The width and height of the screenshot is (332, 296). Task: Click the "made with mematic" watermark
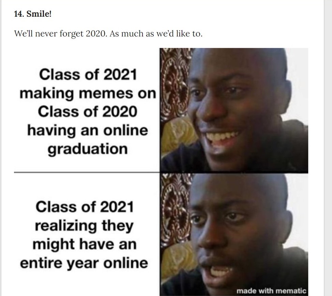tap(271, 291)
